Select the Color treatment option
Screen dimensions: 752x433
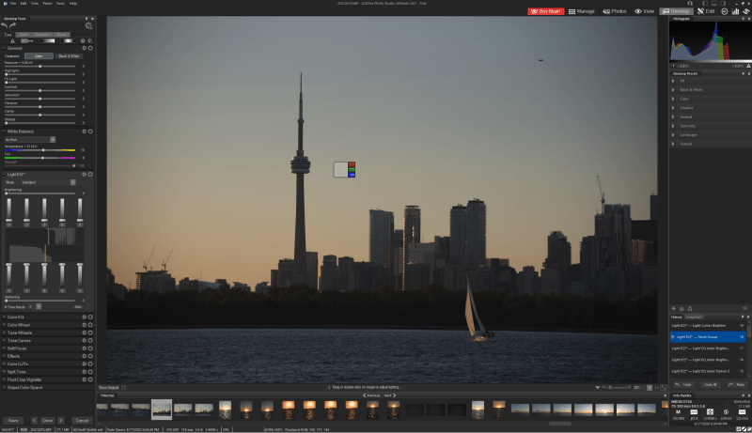point(39,56)
